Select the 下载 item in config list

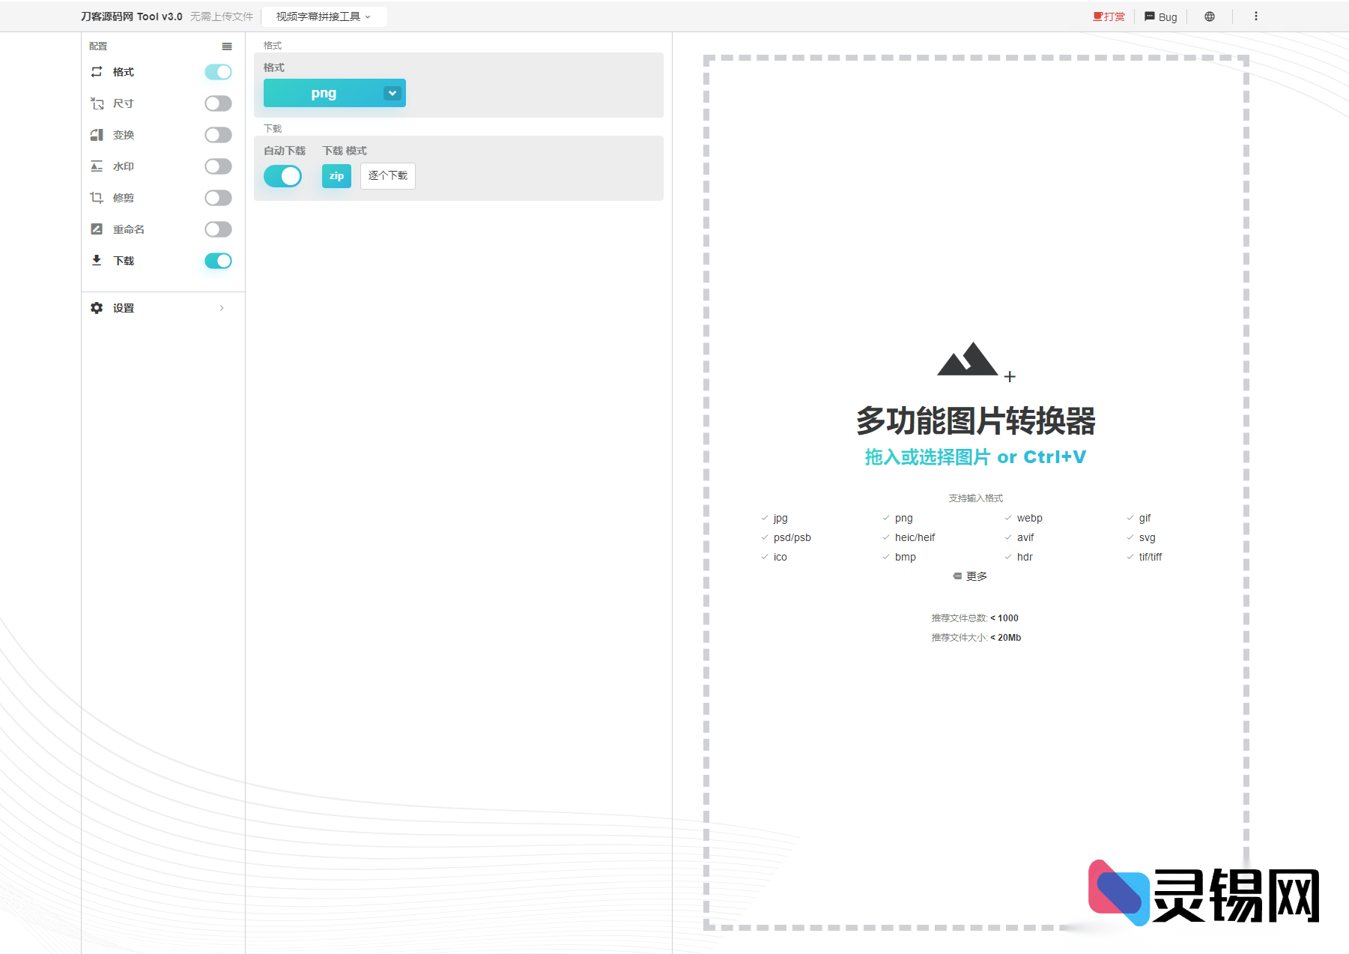coord(124,261)
